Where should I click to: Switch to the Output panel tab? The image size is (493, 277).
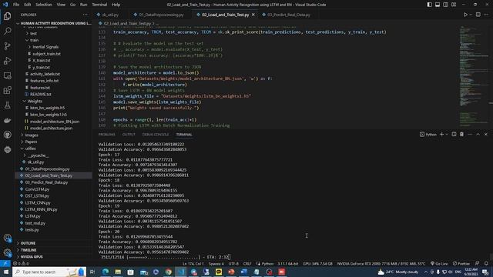coord(129,135)
